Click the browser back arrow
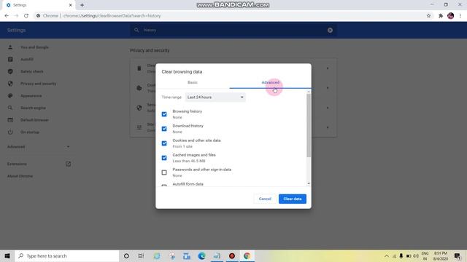Screen dimensions: 467x262 click(7, 16)
